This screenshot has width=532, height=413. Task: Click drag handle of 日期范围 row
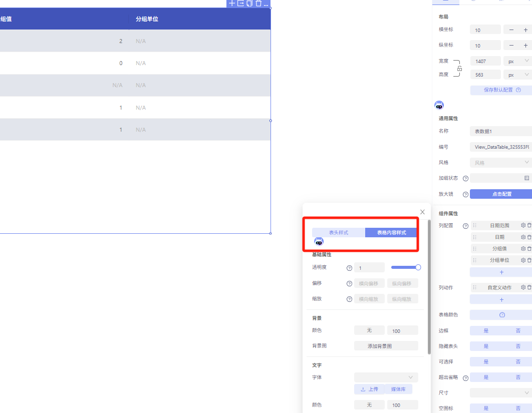(x=475, y=225)
